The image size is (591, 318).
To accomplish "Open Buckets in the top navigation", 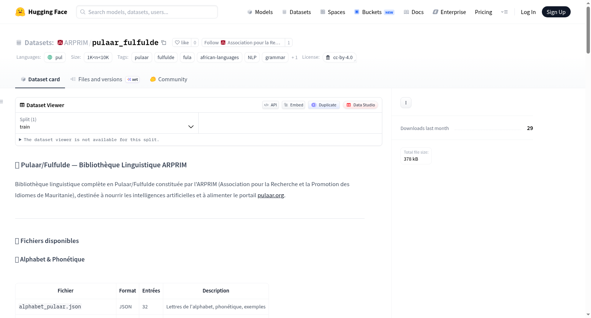I will click(x=375, y=12).
